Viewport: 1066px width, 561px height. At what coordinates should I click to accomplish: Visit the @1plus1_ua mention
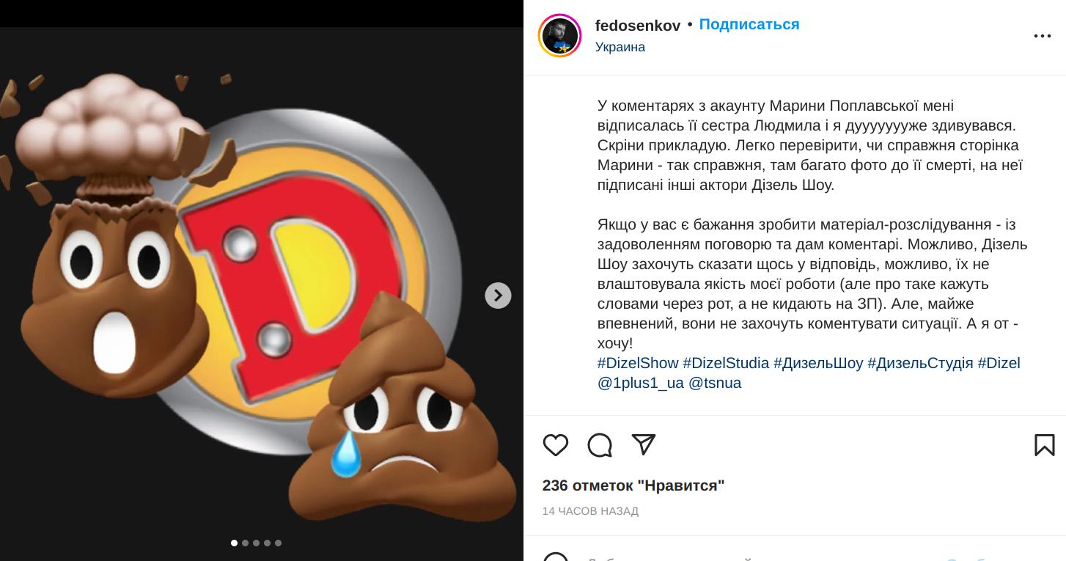641,383
